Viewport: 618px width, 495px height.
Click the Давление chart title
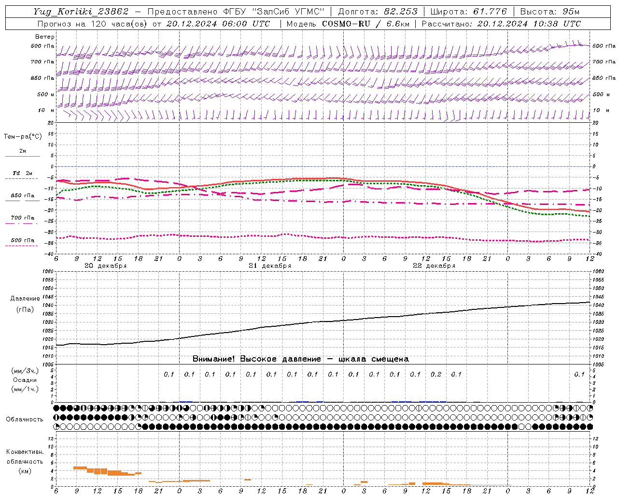tap(24, 299)
